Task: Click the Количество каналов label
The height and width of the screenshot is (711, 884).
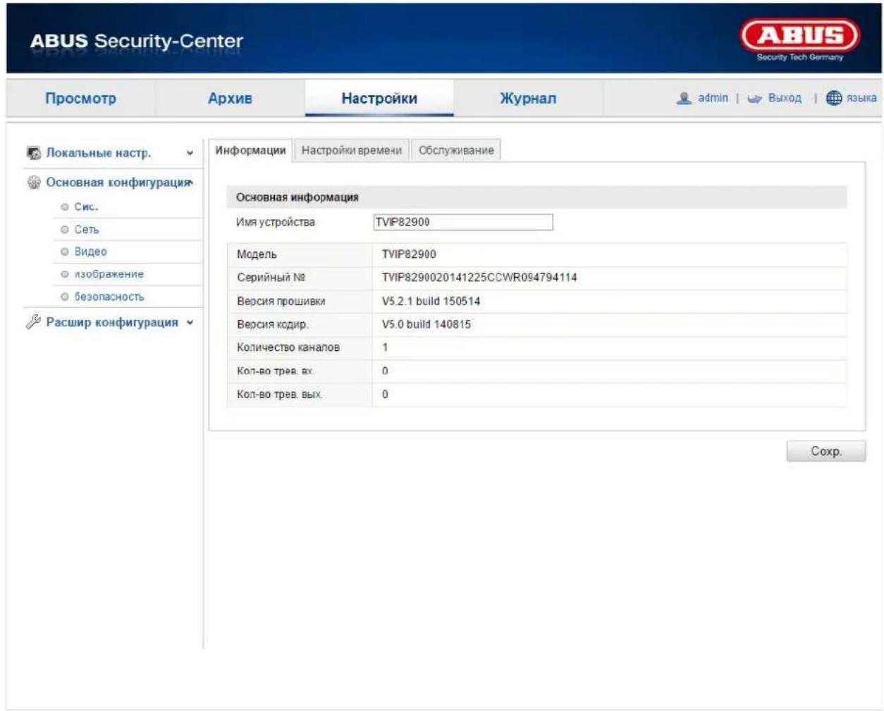Action: pos(288,347)
